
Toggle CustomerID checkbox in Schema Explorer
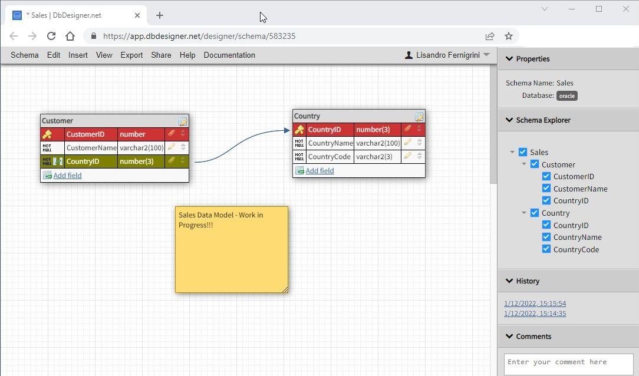tap(546, 176)
